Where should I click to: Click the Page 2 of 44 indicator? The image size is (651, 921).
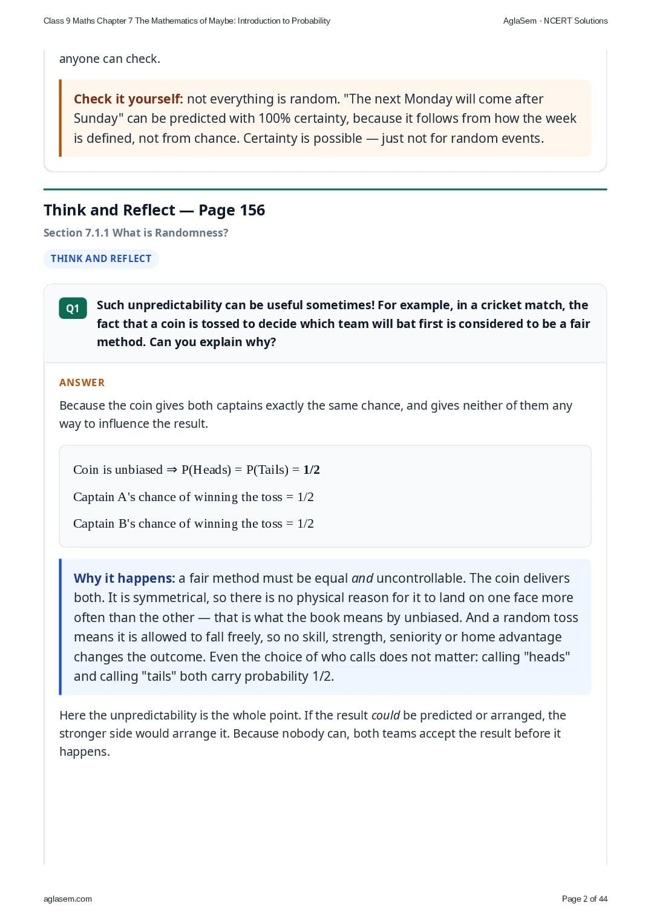[584, 899]
